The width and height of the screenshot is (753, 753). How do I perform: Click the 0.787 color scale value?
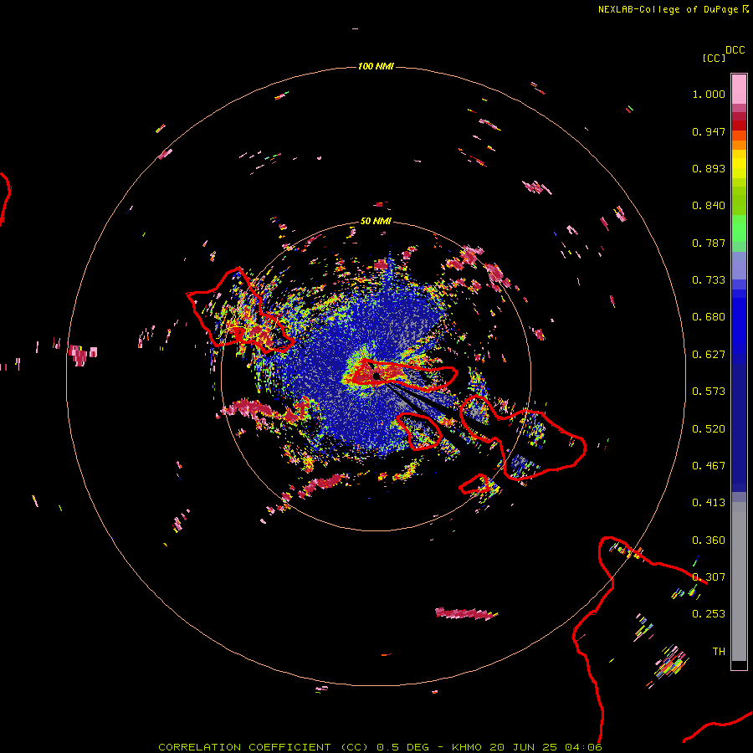click(x=709, y=243)
